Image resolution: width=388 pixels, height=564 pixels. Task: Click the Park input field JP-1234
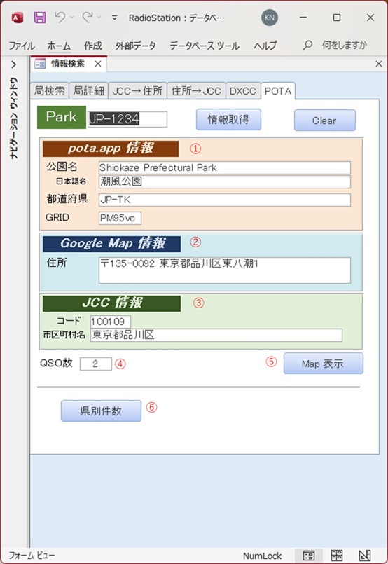point(127,119)
